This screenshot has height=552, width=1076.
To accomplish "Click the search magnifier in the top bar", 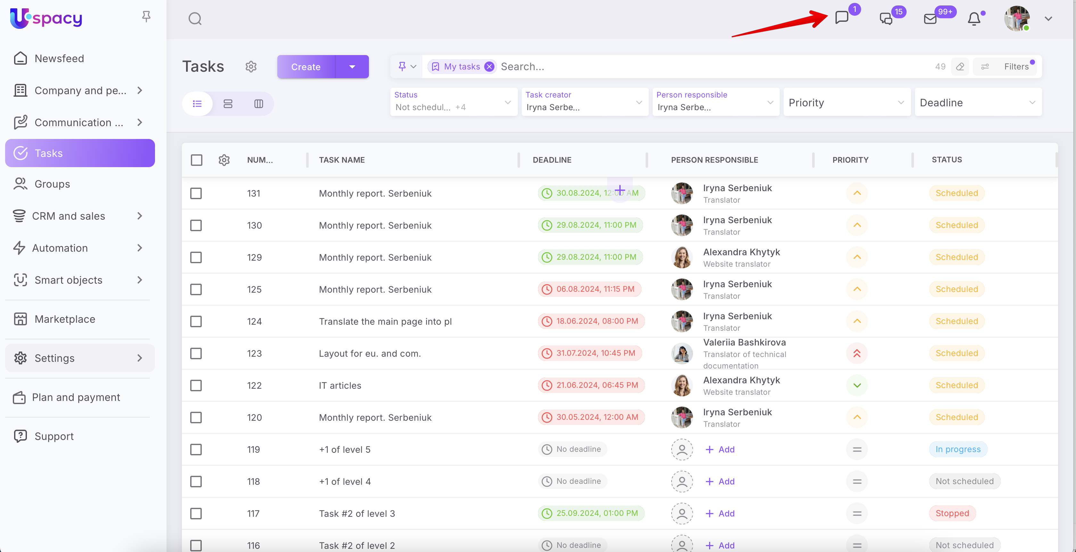I will click(195, 19).
